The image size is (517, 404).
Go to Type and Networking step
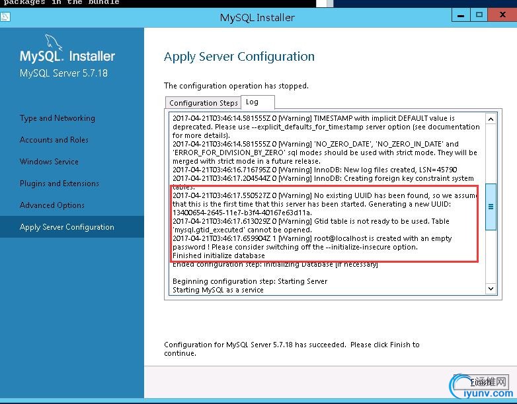point(58,118)
